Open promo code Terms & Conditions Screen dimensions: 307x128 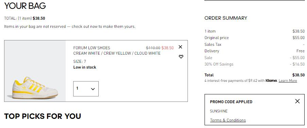click(228, 120)
